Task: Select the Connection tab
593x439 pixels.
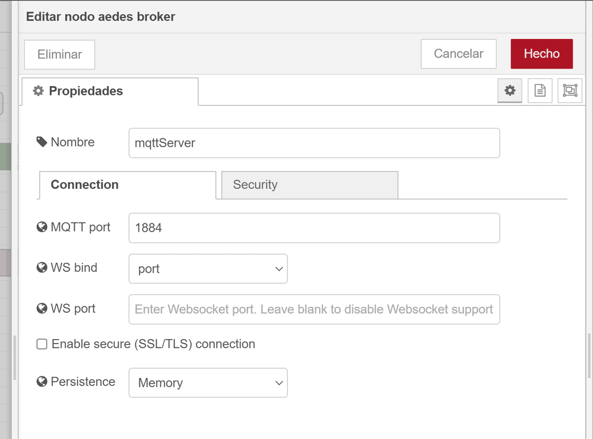Action: pos(128,185)
